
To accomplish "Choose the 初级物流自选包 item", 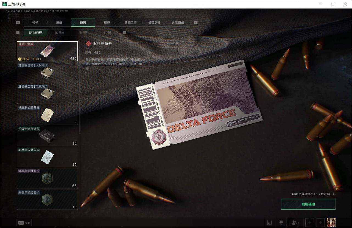I will [47, 136].
